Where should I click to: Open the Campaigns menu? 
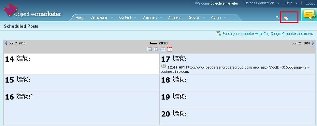(x=99, y=17)
